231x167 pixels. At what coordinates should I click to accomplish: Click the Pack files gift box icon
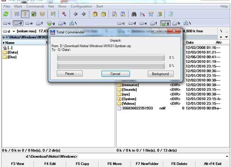pos(95,14)
